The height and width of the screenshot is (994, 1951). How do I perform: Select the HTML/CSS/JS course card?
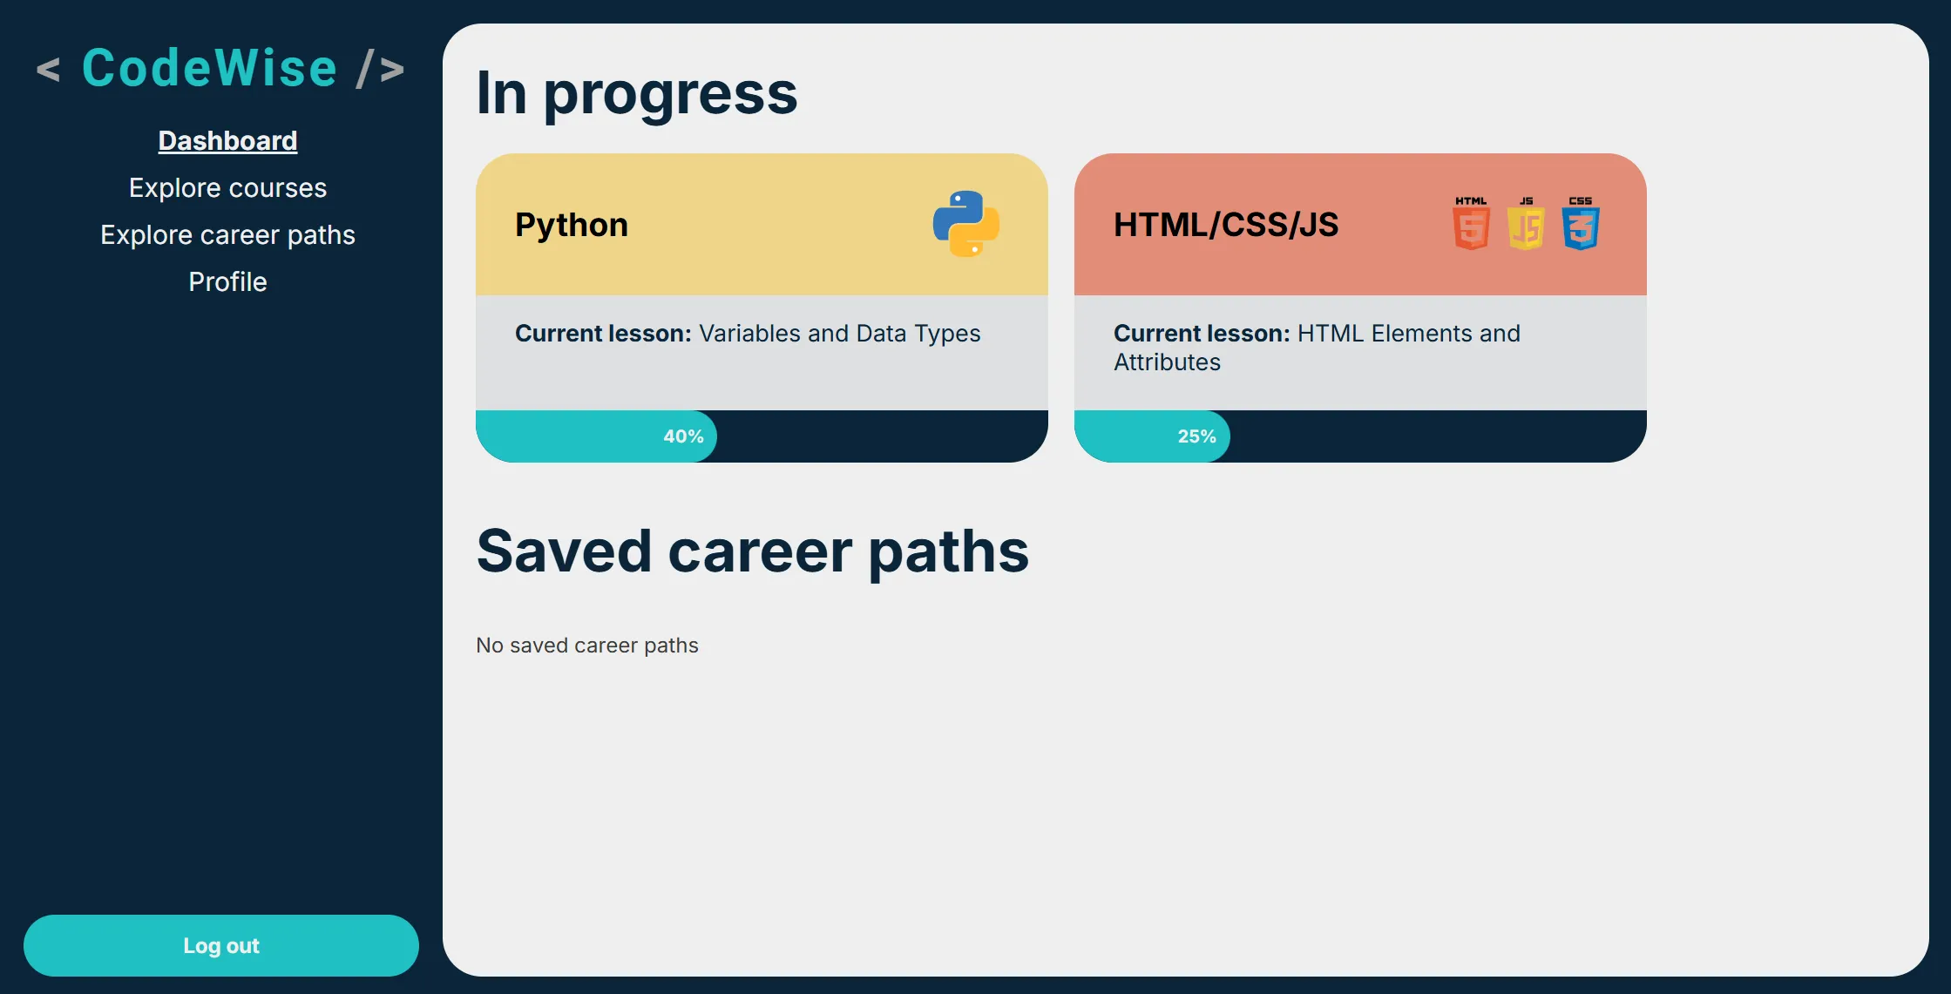[1360, 224]
